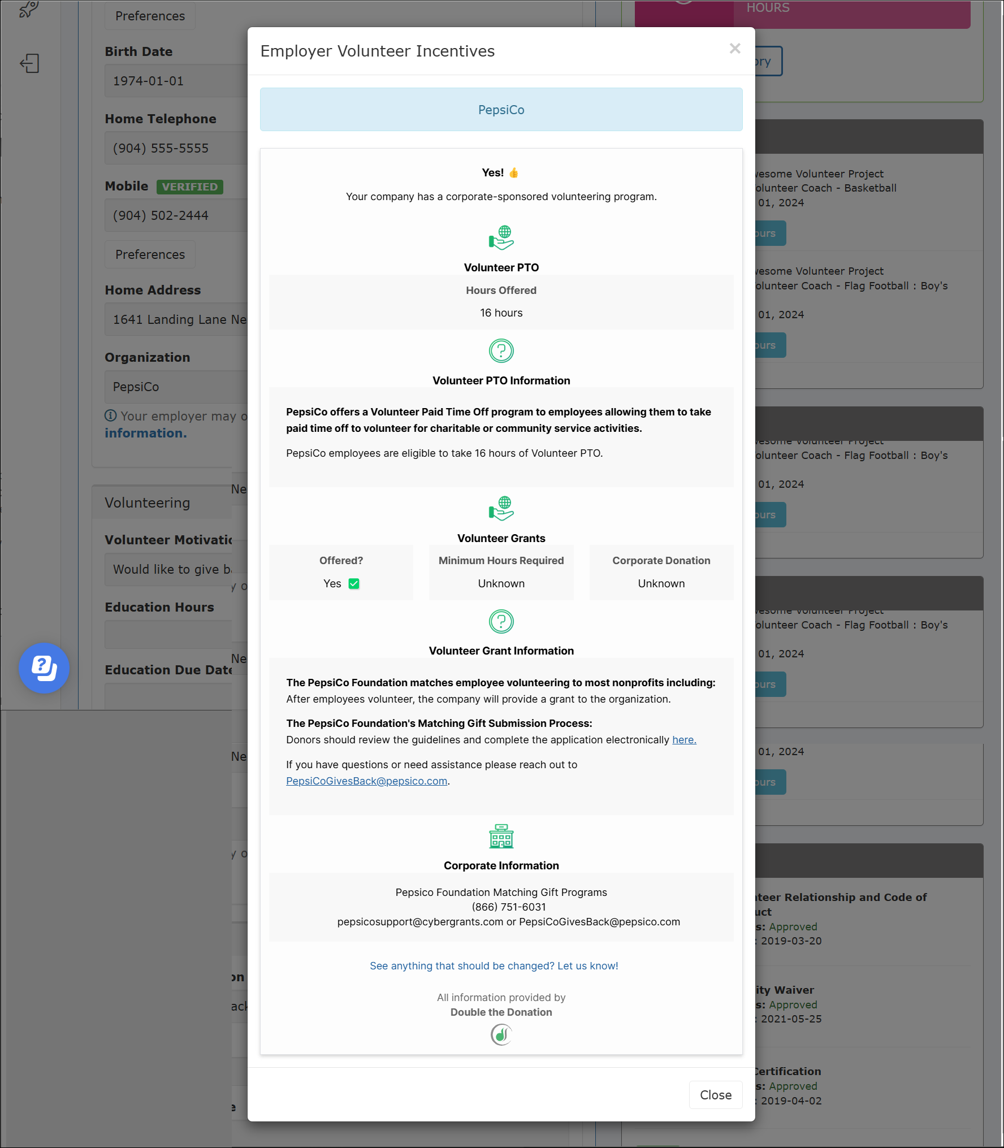Click the thumbs-up emoji next to Yes!
1004x1148 pixels.
pos(513,173)
